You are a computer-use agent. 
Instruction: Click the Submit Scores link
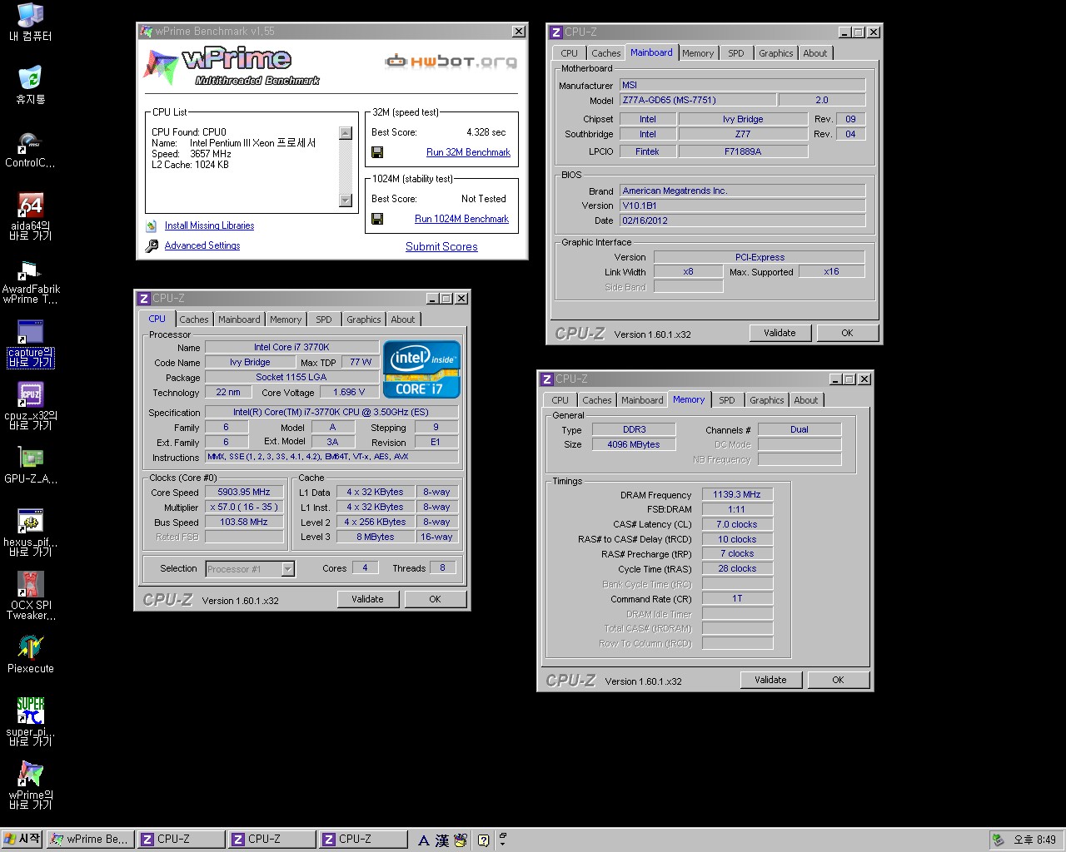441,247
